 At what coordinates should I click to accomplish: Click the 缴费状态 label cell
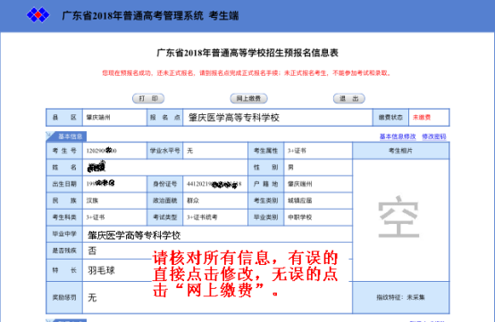390,118
